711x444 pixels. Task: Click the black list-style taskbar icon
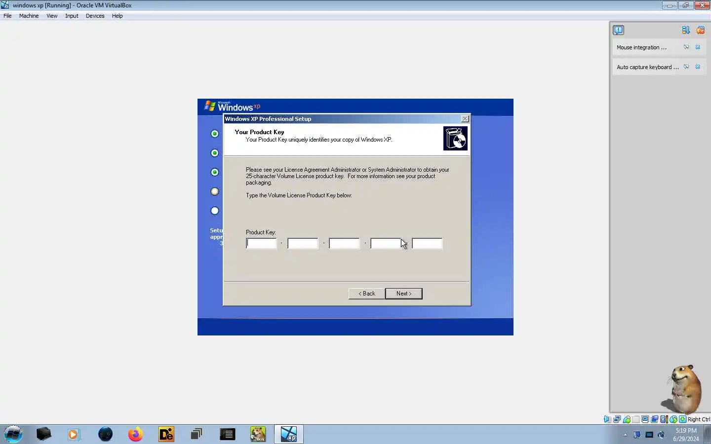coord(227,434)
